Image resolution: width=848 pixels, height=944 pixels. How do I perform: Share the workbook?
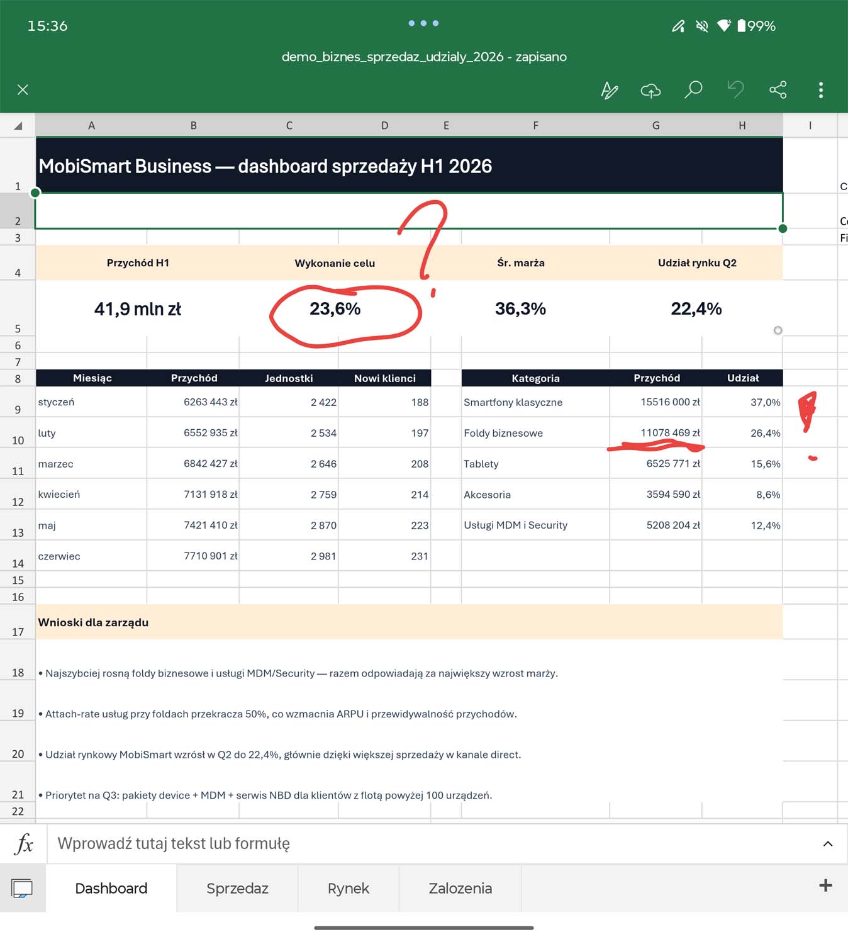pyautogui.click(x=778, y=90)
